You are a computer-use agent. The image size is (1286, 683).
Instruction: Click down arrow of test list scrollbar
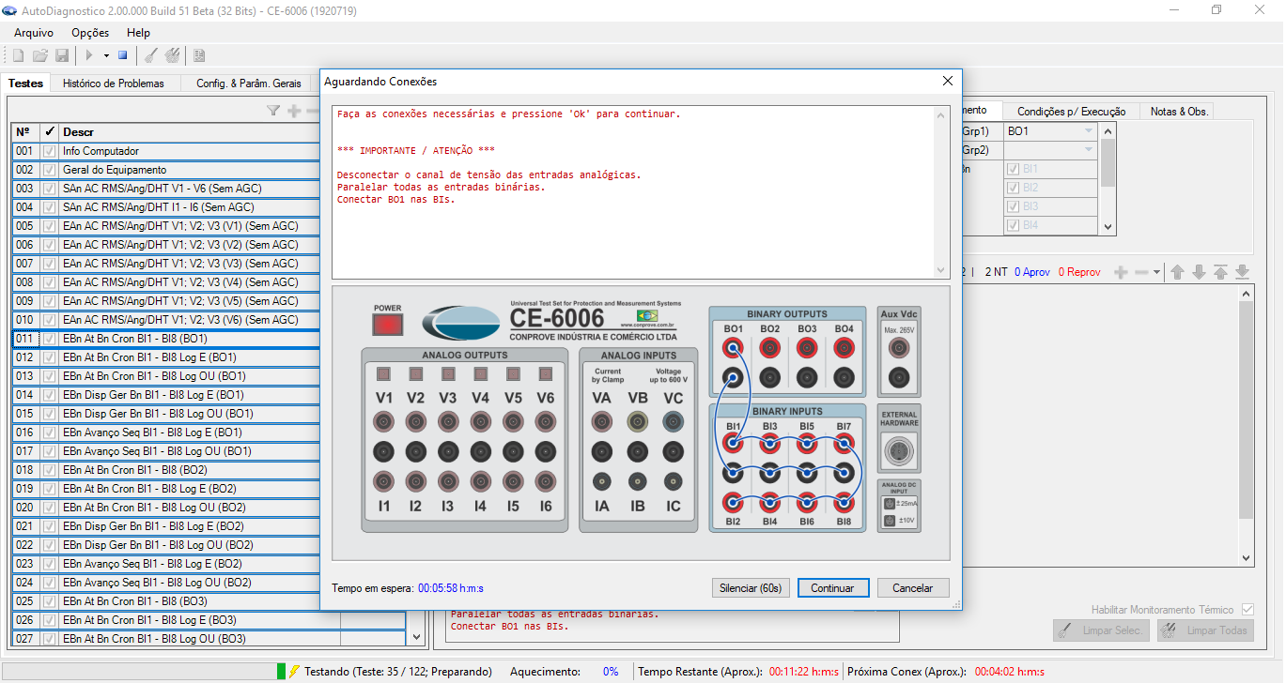pos(418,637)
